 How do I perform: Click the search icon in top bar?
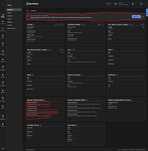(x=107, y=4)
